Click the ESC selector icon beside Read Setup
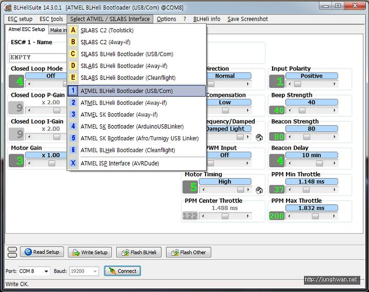Screen dimensions: 369x292 pyautogui.click(x=12, y=252)
